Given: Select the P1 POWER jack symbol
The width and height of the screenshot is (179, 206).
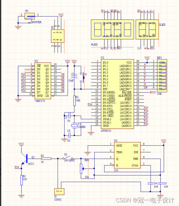Looking at the screenshot, I should click(x=30, y=16).
